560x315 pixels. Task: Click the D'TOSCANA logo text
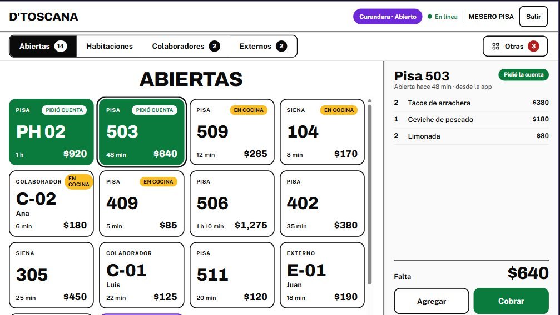click(x=43, y=17)
